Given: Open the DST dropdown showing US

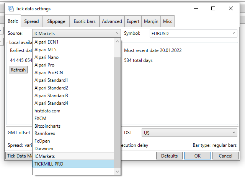Looking at the screenshot, I should click(x=189, y=133).
